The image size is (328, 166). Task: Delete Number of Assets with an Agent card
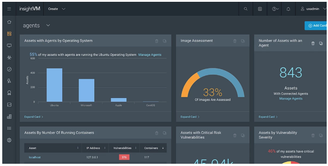tap(313, 43)
